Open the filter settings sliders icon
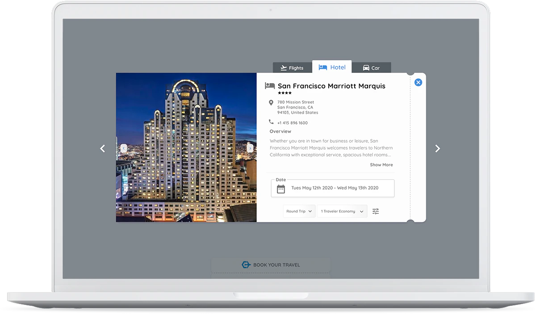Viewport: 536px width, 314px height. click(x=376, y=211)
